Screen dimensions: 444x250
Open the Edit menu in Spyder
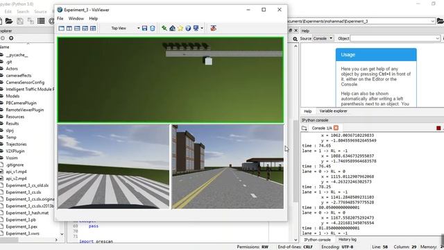8,12
